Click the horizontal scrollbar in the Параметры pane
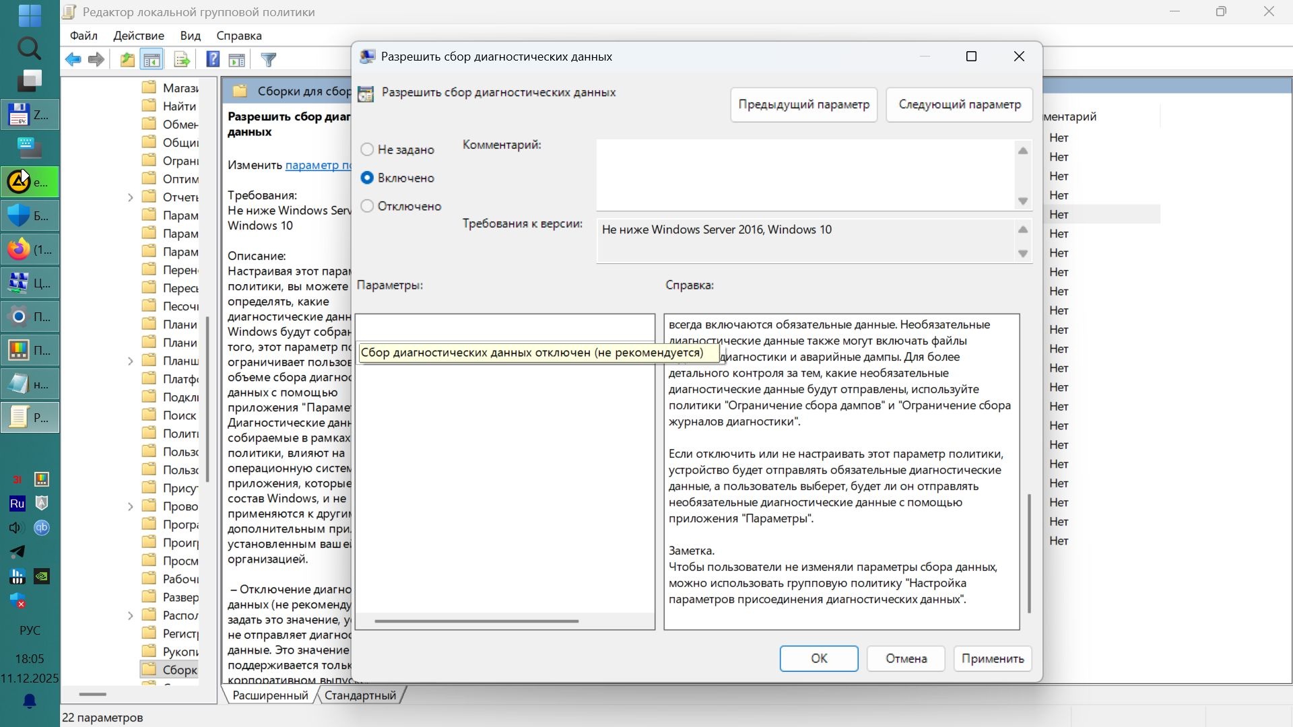The height and width of the screenshot is (727, 1293). 476,621
